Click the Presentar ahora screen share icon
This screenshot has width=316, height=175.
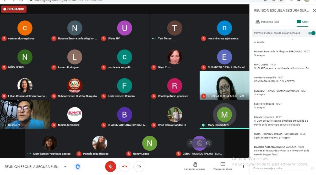[x=223, y=164]
